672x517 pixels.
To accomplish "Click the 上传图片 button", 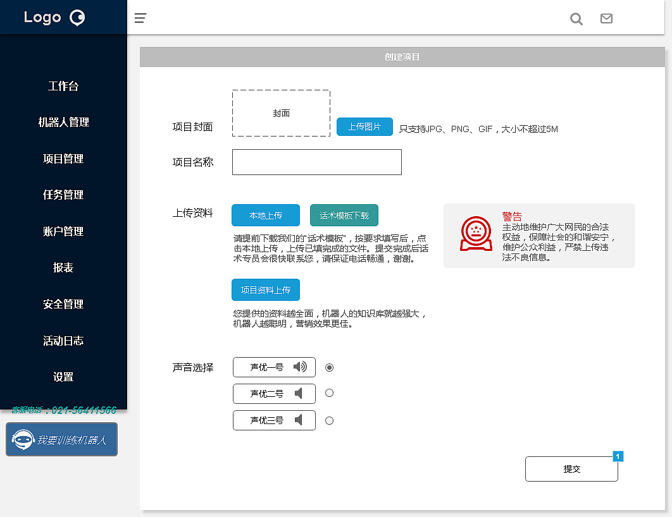I will coord(364,126).
